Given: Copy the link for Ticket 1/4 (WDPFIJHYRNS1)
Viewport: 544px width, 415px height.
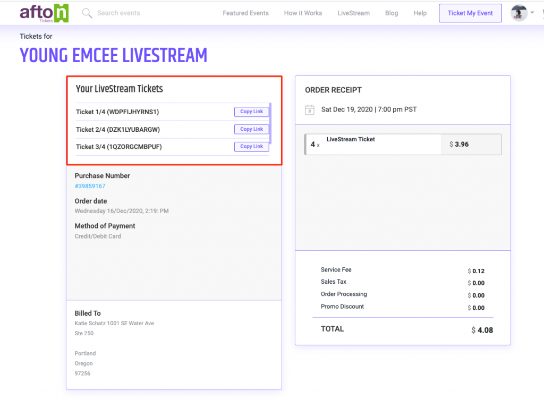Looking at the screenshot, I should (x=251, y=112).
